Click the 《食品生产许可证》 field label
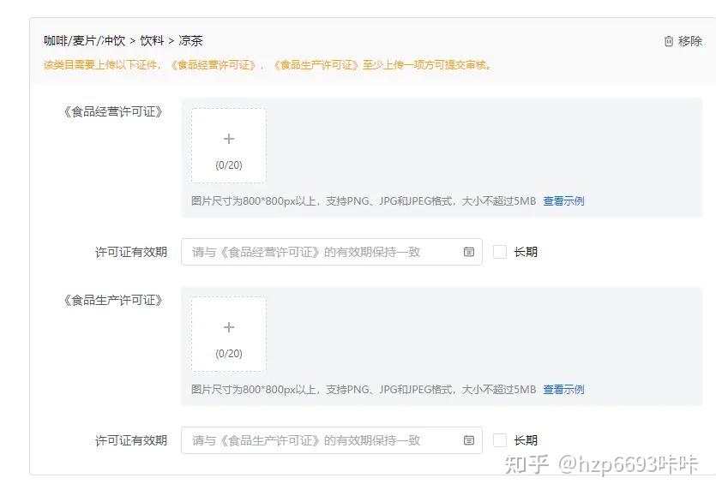Viewport: 716px width, 496px height. point(112,300)
